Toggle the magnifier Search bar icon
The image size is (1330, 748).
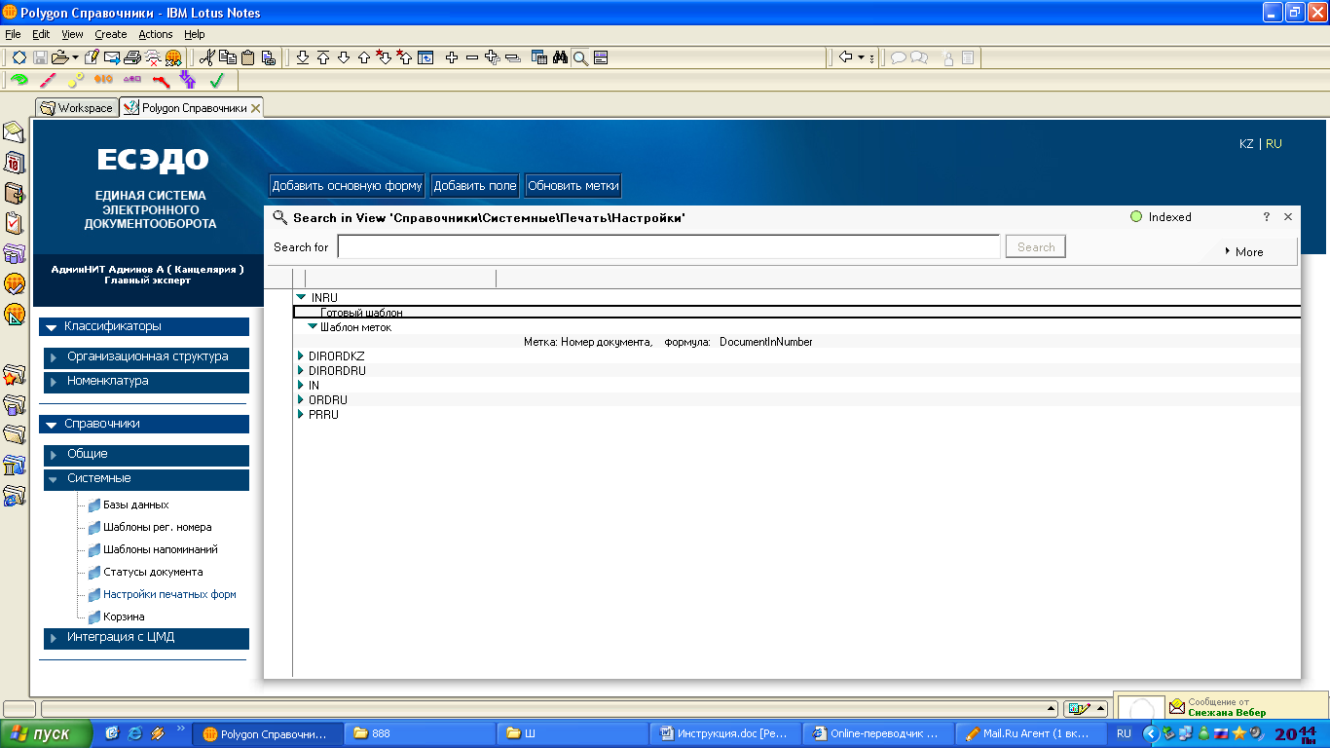tap(580, 57)
